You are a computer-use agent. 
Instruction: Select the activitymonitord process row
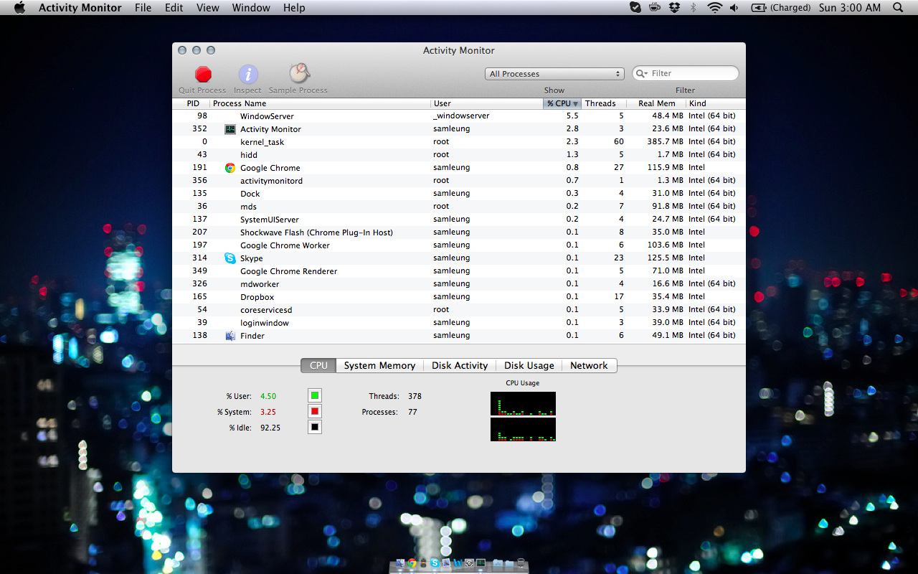(x=459, y=181)
